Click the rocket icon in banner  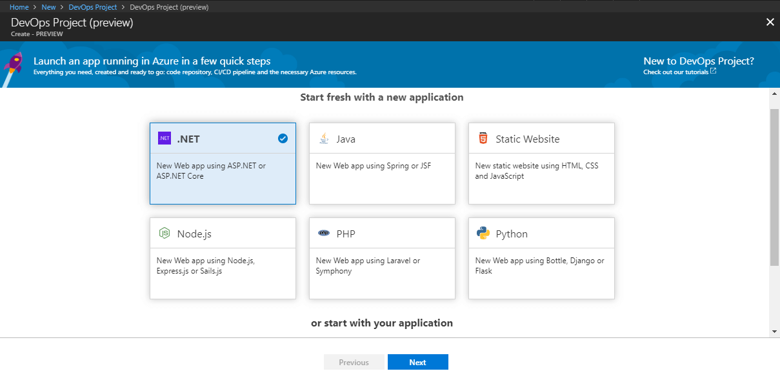click(x=14, y=68)
